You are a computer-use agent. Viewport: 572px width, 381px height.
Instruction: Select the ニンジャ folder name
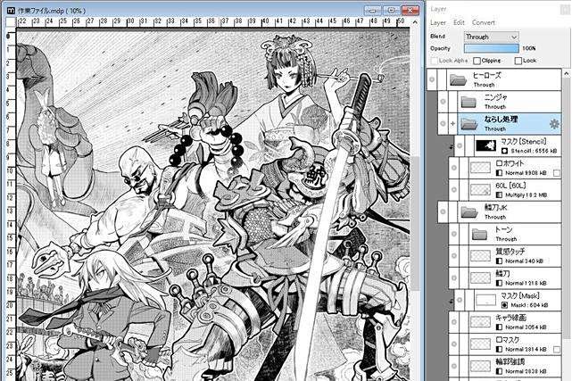point(496,97)
